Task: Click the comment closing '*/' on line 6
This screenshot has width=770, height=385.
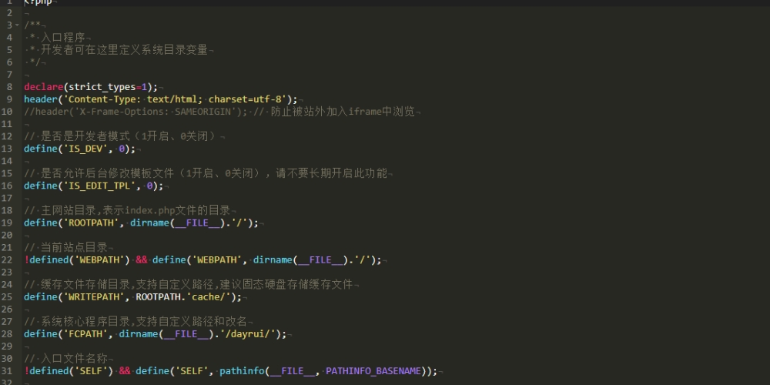Action: point(35,62)
